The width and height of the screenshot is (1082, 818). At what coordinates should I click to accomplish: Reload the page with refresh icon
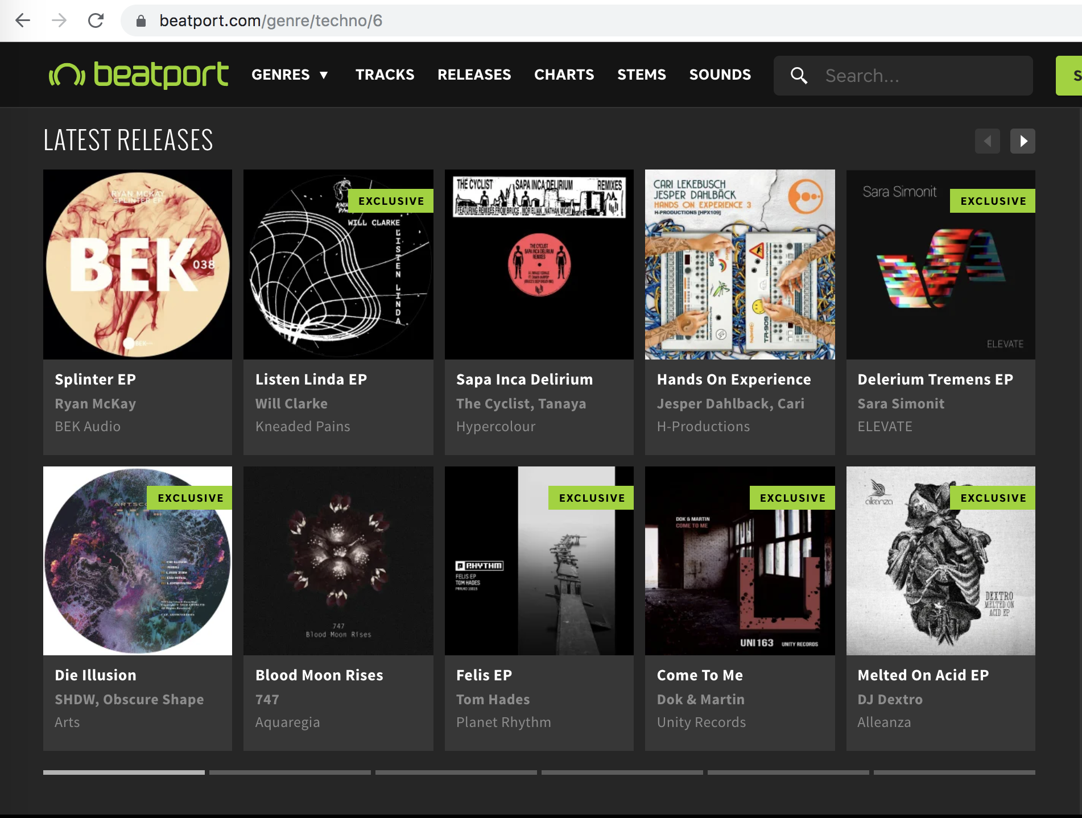coord(96,21)
